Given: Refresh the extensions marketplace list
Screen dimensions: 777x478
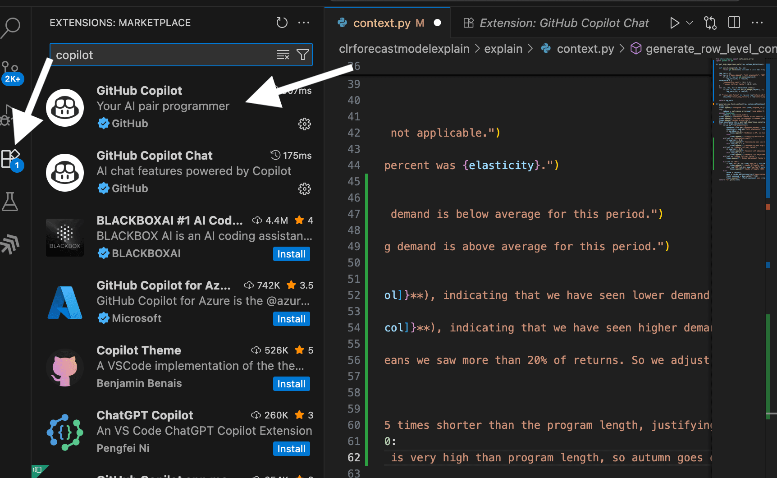Looking at the screenshot, I should click(282, 22).
